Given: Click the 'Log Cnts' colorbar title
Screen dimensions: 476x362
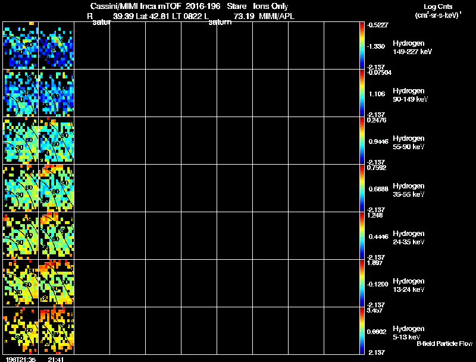Looking at the screenshot, I should click(x=438, y=7).
